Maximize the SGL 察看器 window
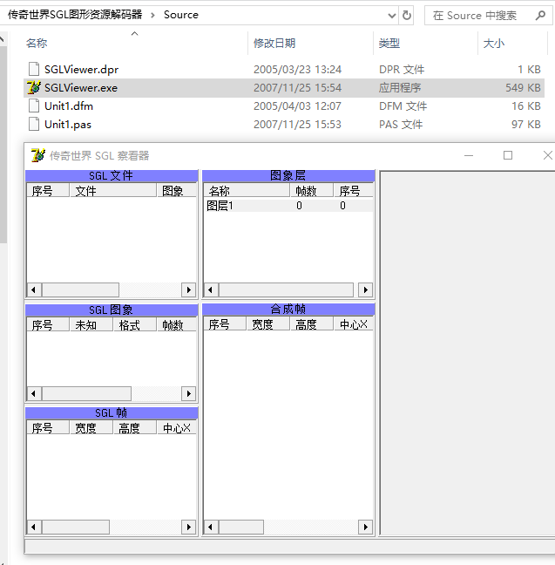This screenshot has width=555, height=565. [x=508, y=155]
